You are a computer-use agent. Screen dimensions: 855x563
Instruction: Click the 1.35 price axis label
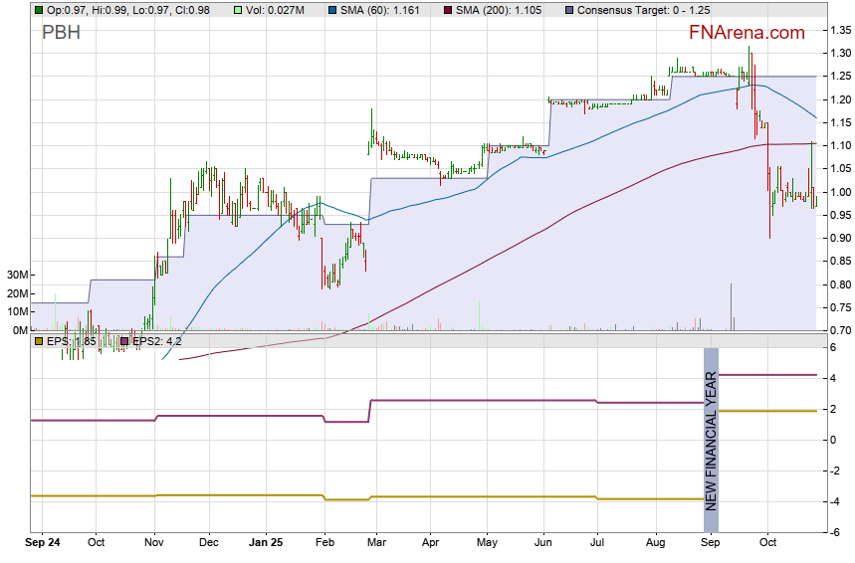click(839, 30)
